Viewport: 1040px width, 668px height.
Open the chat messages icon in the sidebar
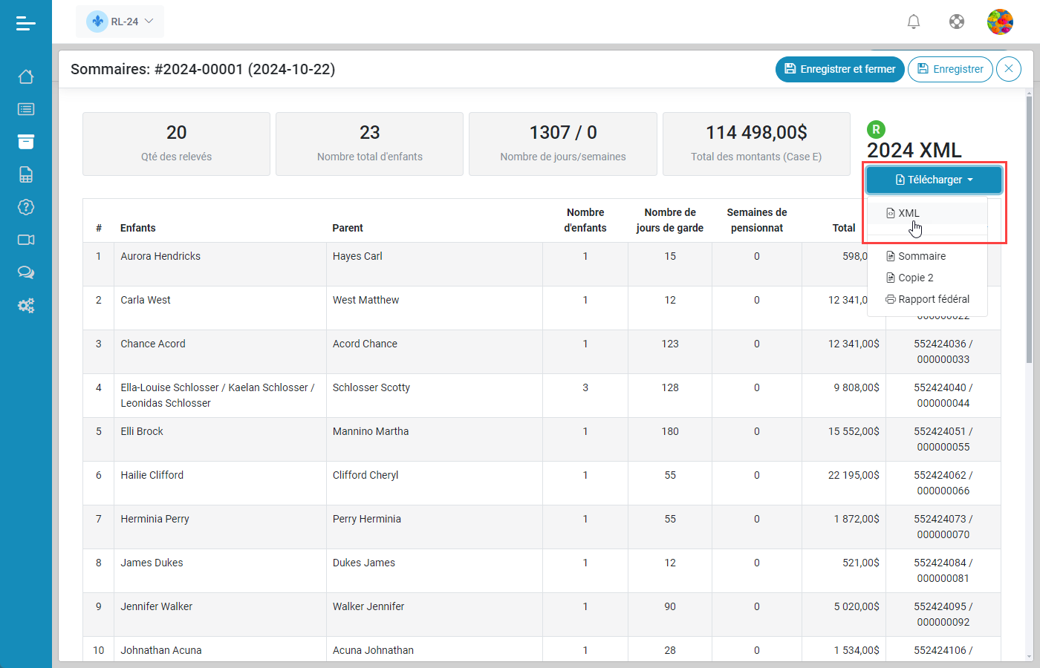coord(26,272)
